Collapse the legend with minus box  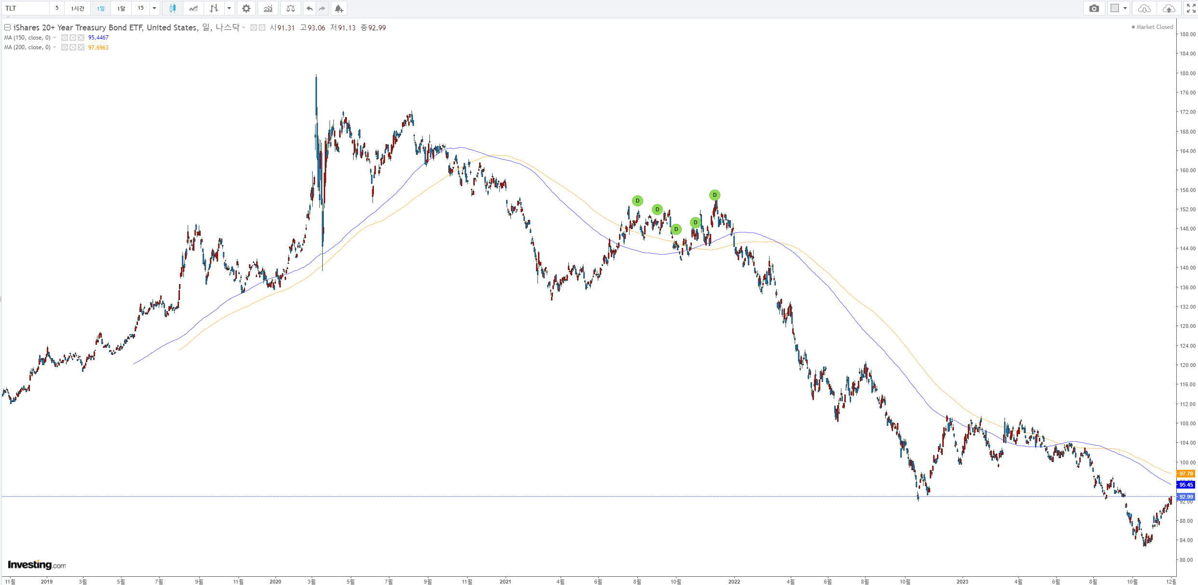[x=7, y=27]
